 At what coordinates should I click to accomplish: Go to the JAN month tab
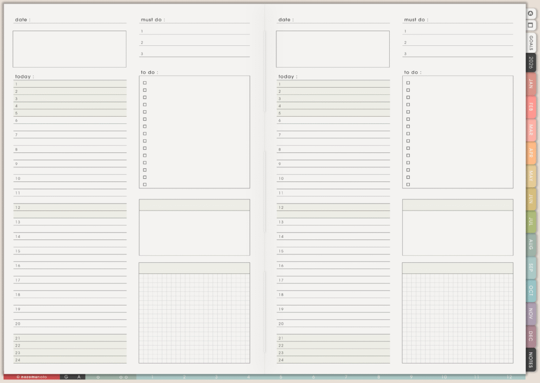[x=531, y=84]
